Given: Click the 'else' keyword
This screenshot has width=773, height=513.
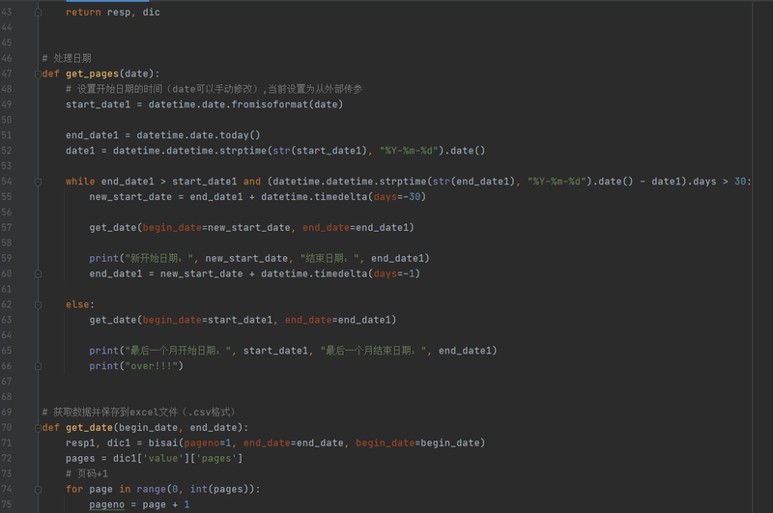Looking at the screenshot, I should [x=77, y=304].
